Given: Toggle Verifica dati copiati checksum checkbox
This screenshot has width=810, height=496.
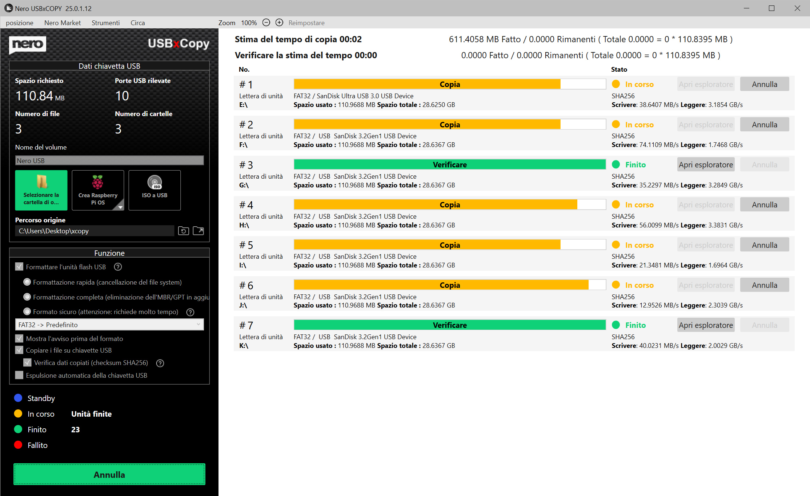Looking at the screenshot, I should click(x=27, y=362).
